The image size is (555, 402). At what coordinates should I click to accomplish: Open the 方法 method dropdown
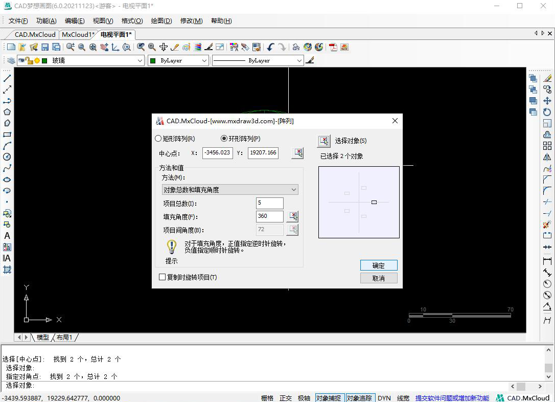coord(230,190)
